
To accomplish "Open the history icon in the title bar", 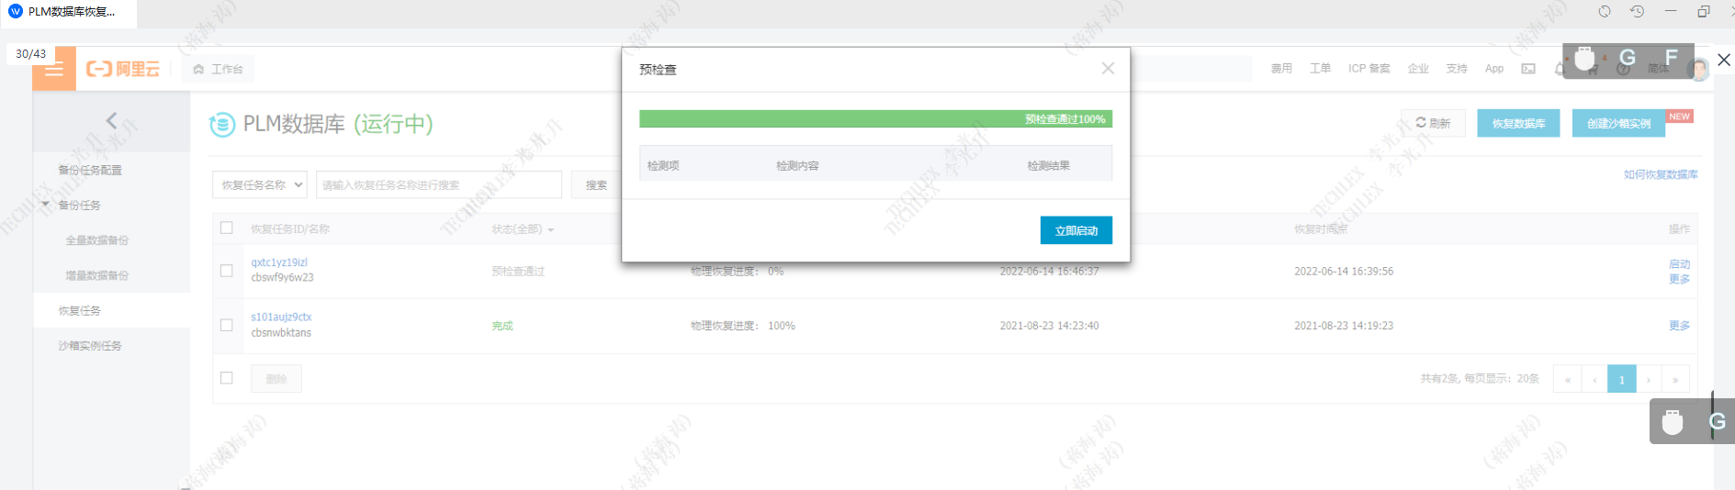I will point(1637,12).
